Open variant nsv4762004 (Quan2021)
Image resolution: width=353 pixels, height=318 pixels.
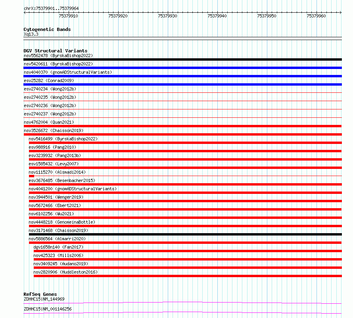point(49,122)
